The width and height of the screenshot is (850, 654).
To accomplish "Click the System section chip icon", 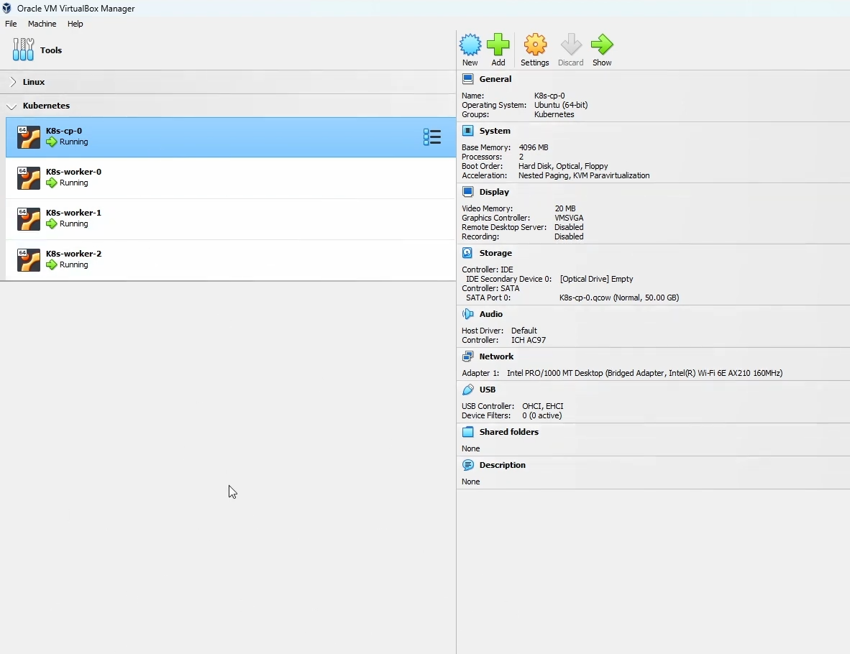I will [x=468, y=131].
